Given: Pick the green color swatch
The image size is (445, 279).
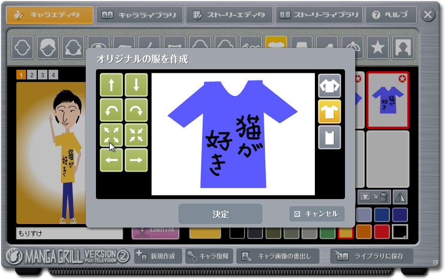Looking at the screenshot, I should click(x=328, y=233).
